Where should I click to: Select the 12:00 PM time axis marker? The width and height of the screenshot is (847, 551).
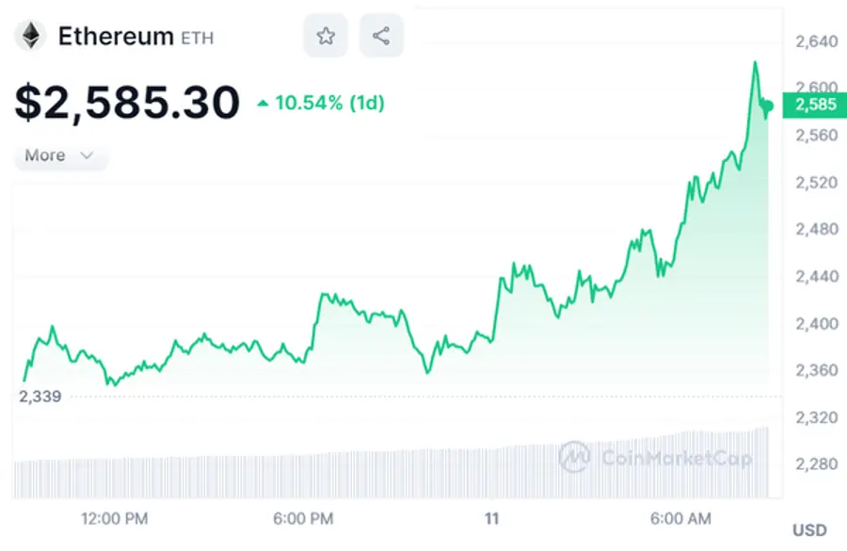click(115, 519)
